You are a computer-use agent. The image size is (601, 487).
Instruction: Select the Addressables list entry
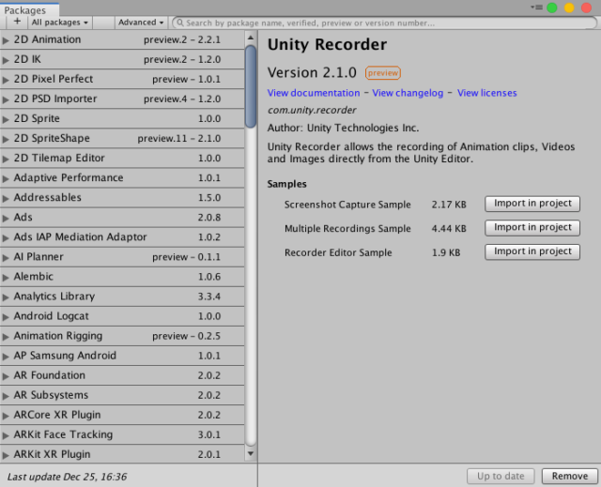tap(122, 198)
